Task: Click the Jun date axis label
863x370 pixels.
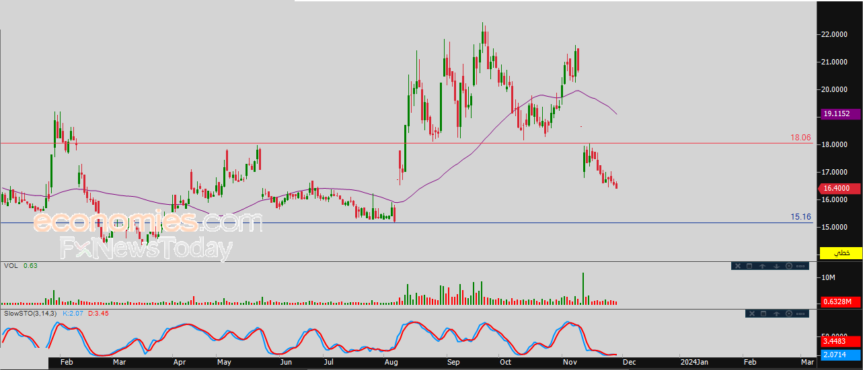Action: [285, 362]
